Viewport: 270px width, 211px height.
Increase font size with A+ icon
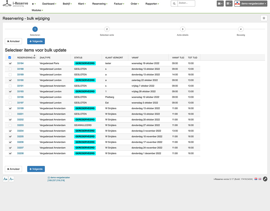(x=5, y=179)
